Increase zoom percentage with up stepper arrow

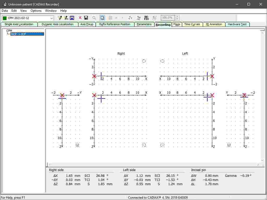coord(177,17)
